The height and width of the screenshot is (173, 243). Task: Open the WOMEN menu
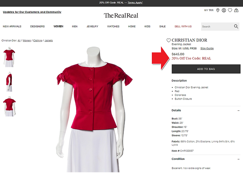pyautogui.click(x=58, y=26)
